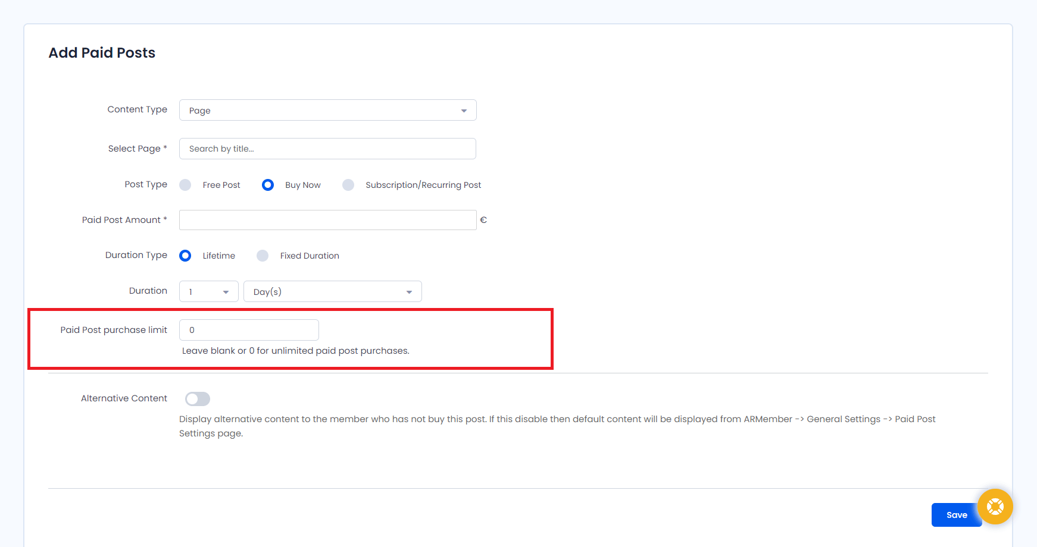1037x547 pixels.
Task: Click the Content Type field label
Action: click(137, 109)
